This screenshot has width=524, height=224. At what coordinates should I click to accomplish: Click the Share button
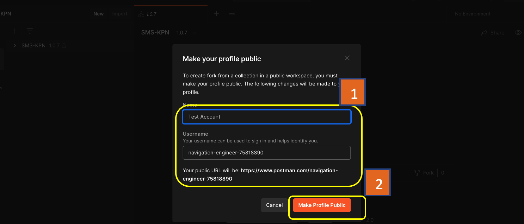pos(493,32)
